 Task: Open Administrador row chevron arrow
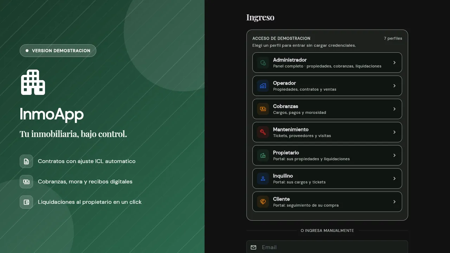(x=394, y=63)
